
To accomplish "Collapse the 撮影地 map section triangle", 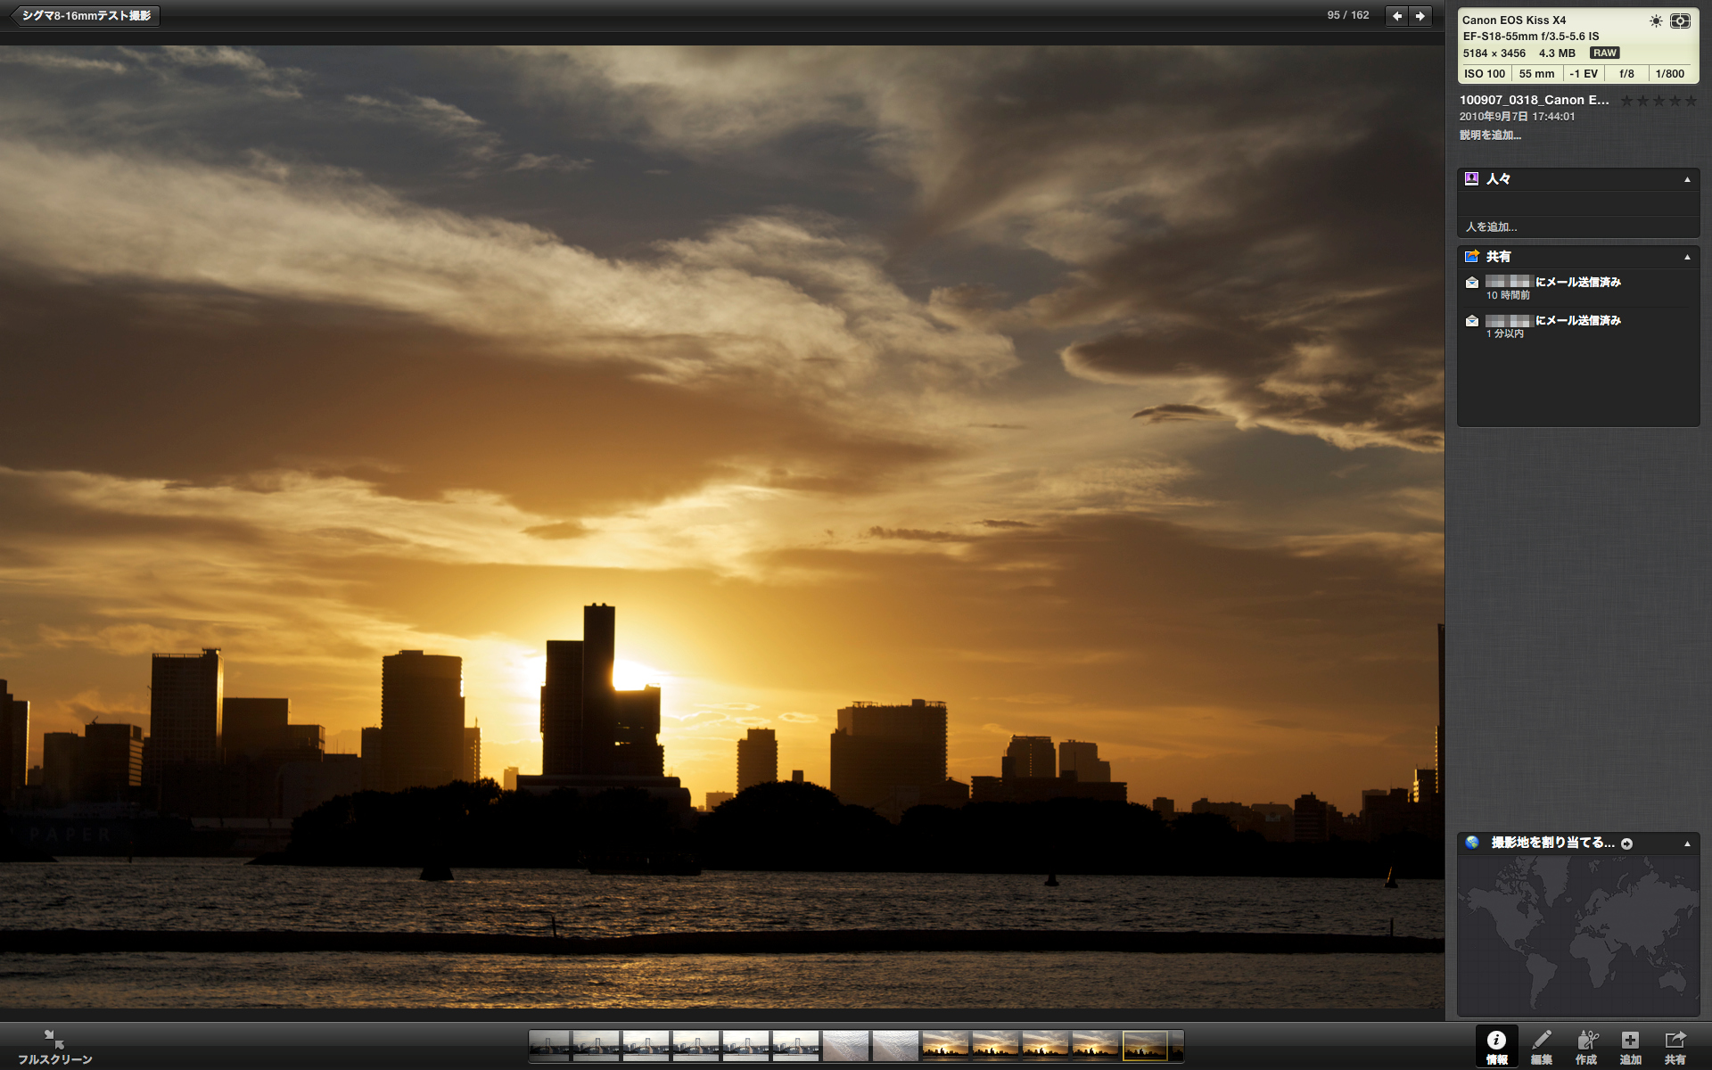I will [x=1687, y=844].
